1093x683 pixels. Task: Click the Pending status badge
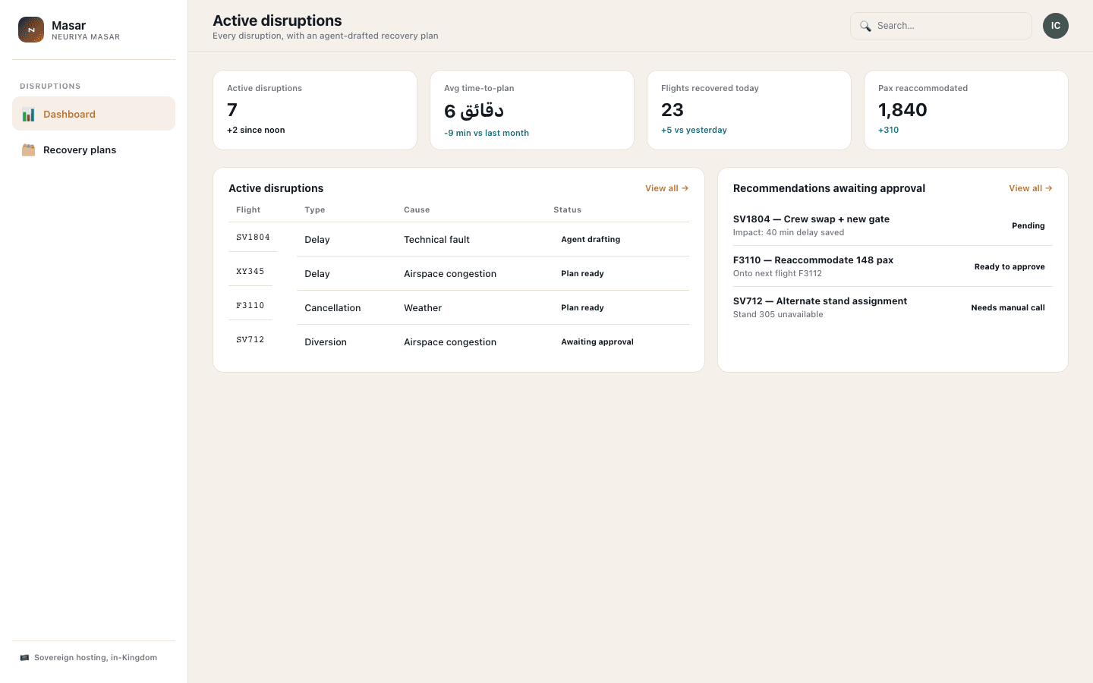click(x=1028, y=225)
